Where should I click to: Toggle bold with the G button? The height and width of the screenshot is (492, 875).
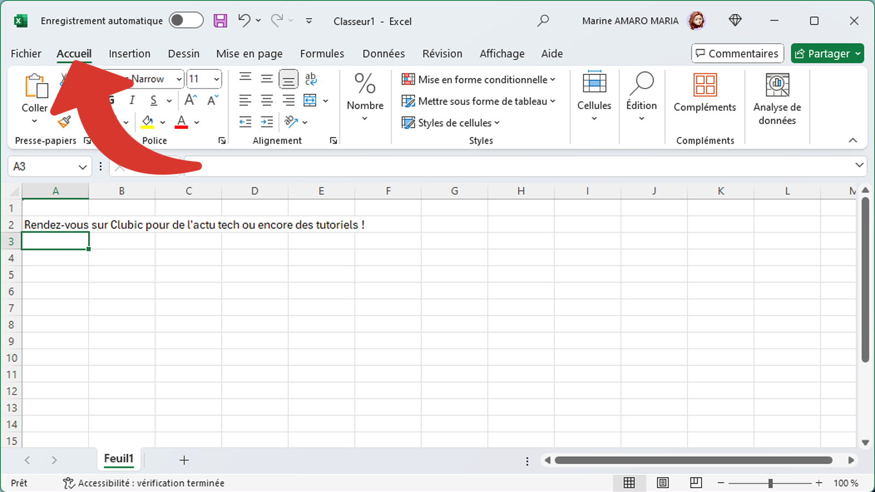point(110,100)
